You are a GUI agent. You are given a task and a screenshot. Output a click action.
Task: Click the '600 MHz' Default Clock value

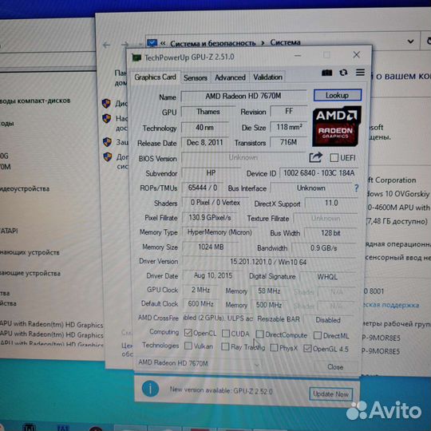point(200,304)
